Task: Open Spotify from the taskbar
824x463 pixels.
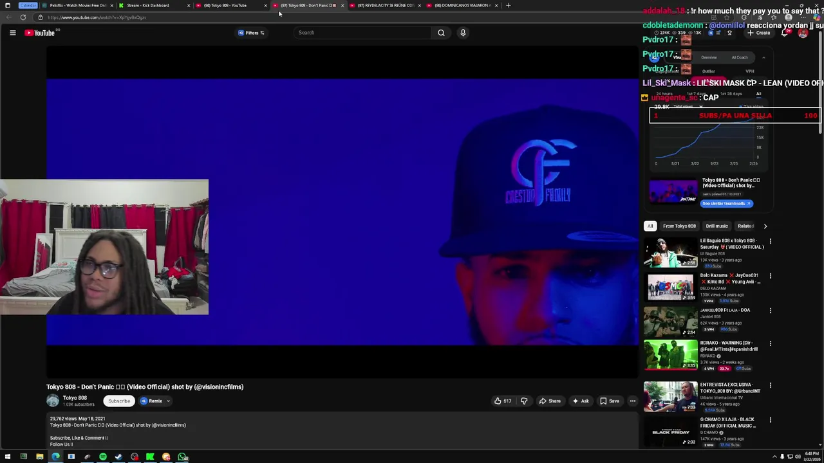Action: tap(103, 457)
